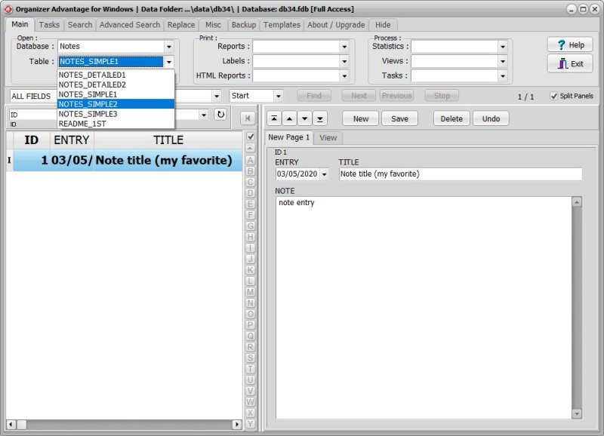This screenshot has height=436, width=604.
Task: Move to next record using the down arrow
Action: tap(305, 118)
